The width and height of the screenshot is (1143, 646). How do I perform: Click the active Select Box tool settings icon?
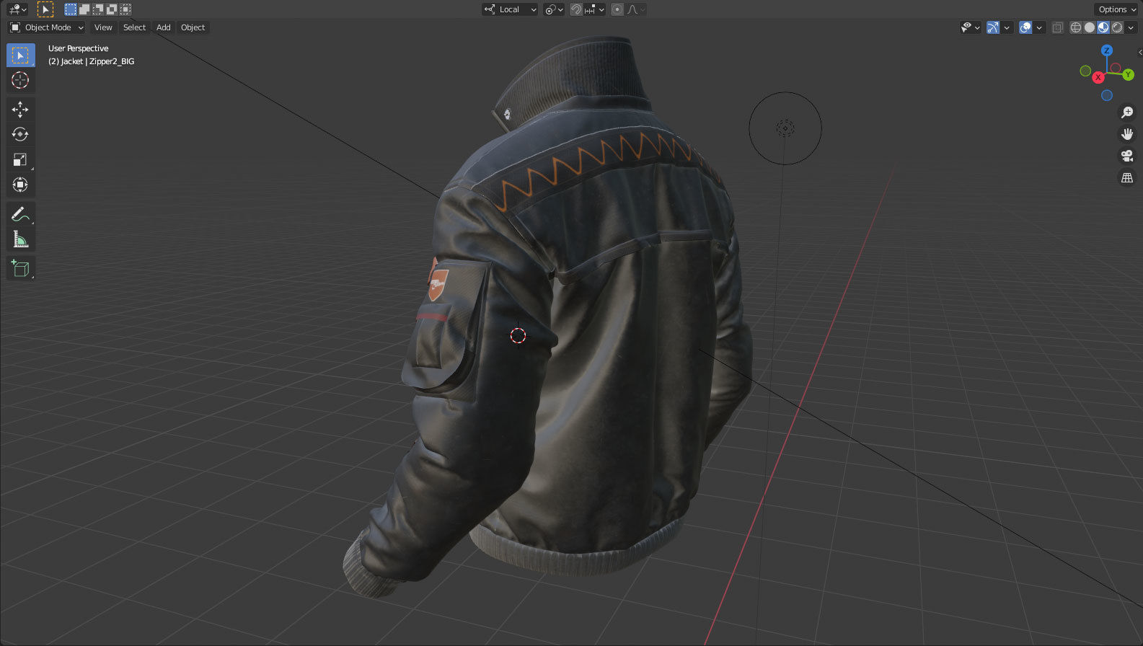pyautogui.click(x=45, y=9)
